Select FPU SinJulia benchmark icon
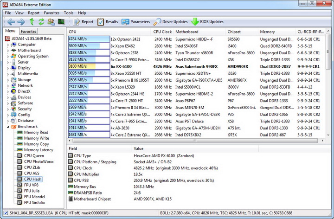This screenshot has width=334, height=219. (20, 203)
